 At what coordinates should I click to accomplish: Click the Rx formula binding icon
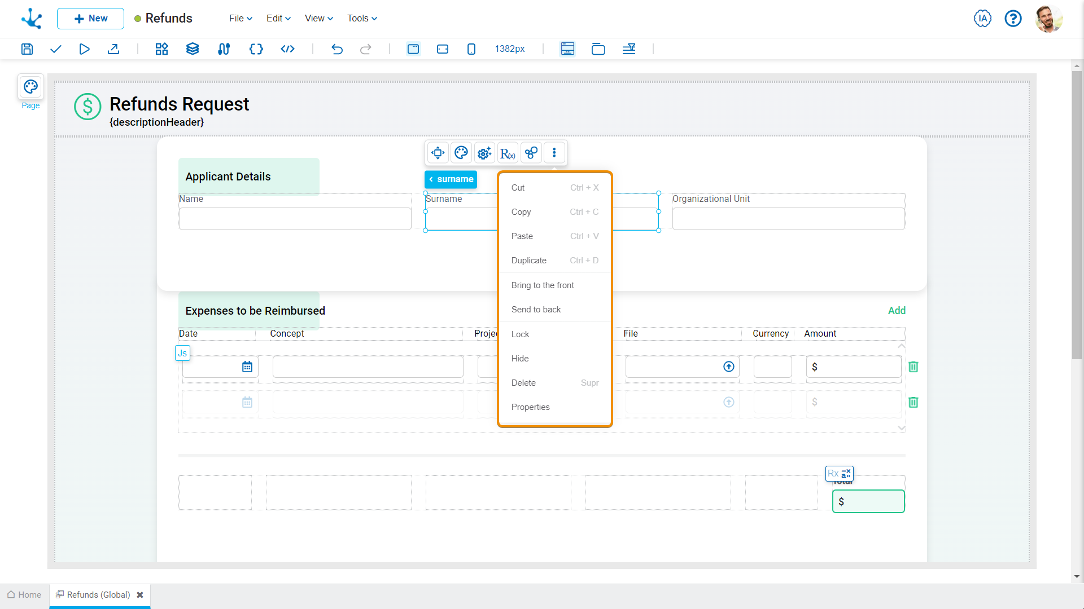[508, 153]
